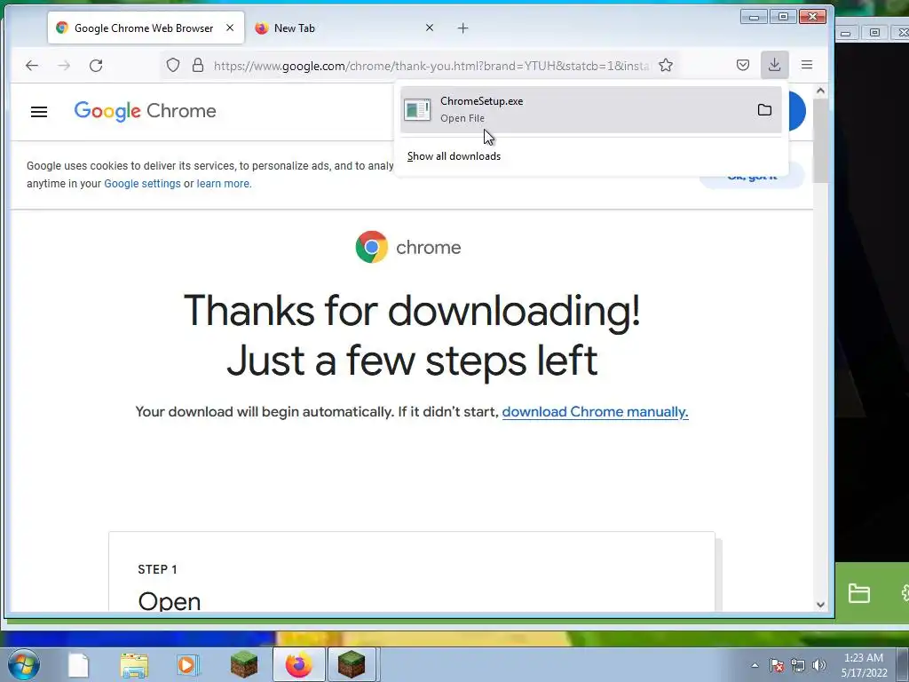The height and width of the screenshot is (682, 909).
Task: Click the page scrollbar up arrow
Action: point(820,91)
